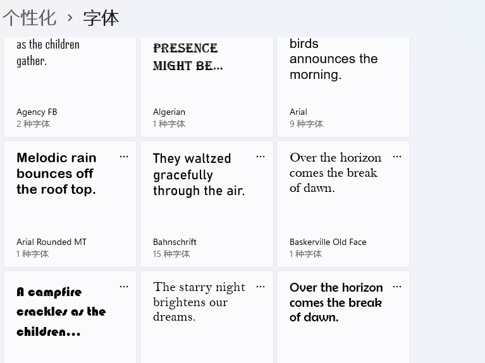Viewport: 485px width, 363px height.
Task: Open the campfire crackles preview card
Action: 70,317
